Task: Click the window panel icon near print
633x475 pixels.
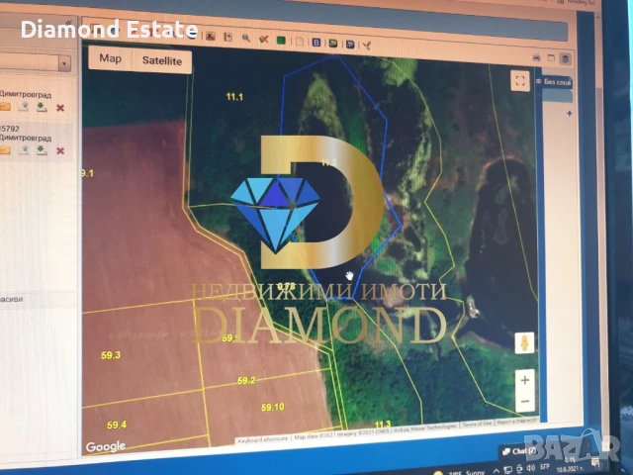Action: pos(551,57)
